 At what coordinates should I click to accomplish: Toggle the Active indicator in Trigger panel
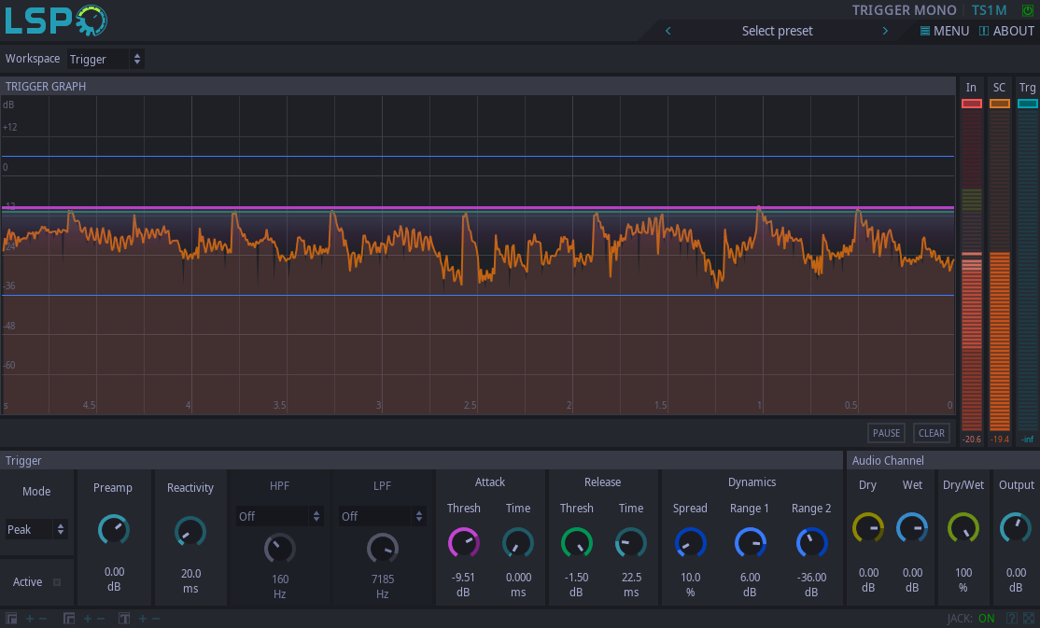tap(57, 582)
